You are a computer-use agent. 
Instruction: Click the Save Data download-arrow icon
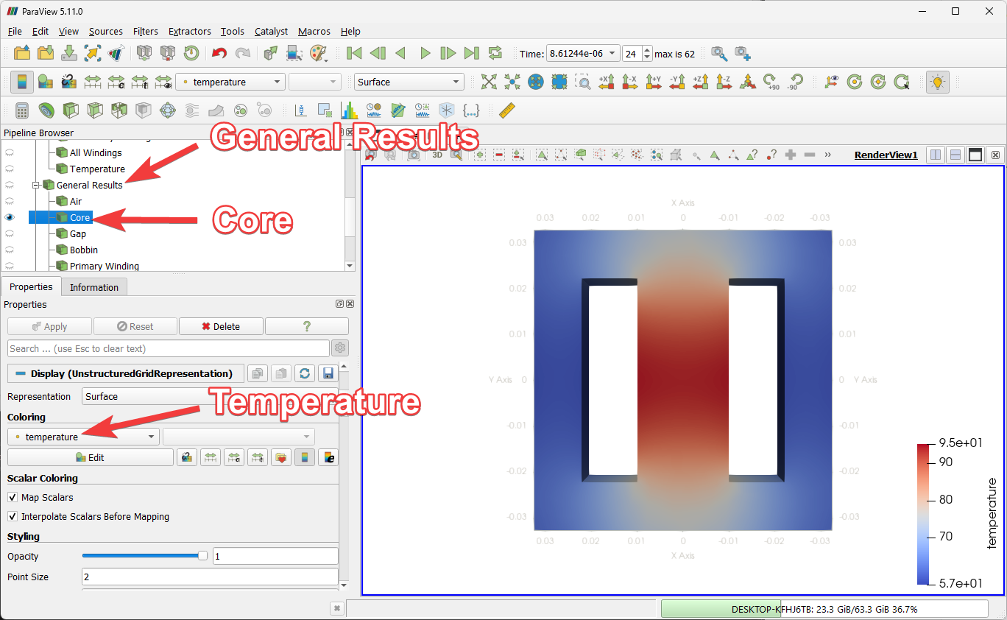pos(68,53)
